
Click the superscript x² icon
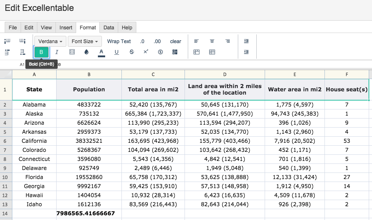point(146,52)
